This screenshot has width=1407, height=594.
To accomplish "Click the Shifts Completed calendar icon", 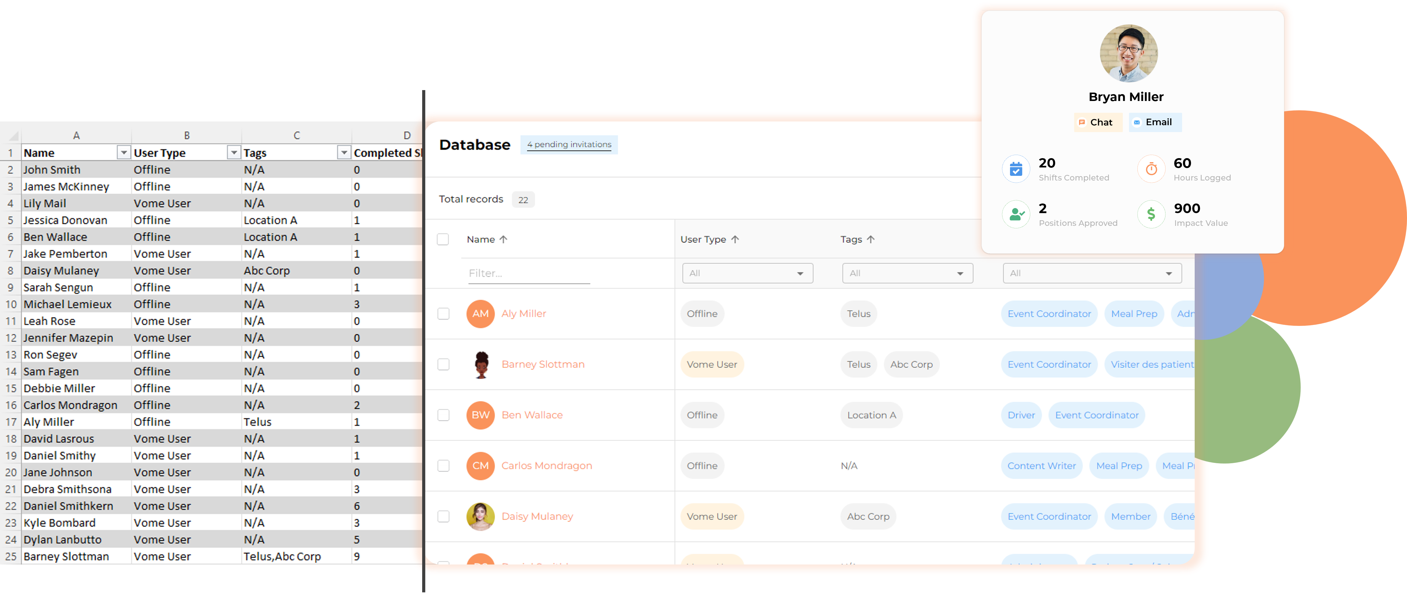I will 1016,169.
